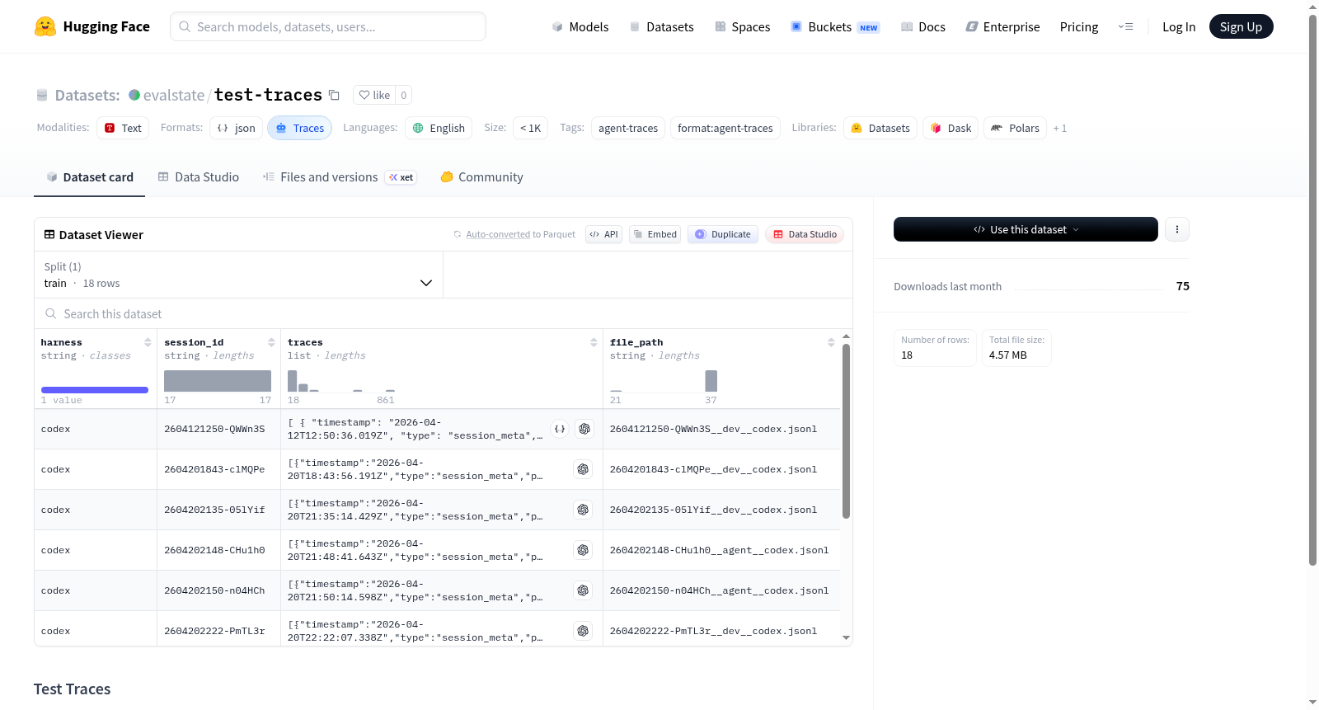Open the more options menu icon in navbar
The height and width of the screenshot is (710, 1319).
tap(1125, 26)
